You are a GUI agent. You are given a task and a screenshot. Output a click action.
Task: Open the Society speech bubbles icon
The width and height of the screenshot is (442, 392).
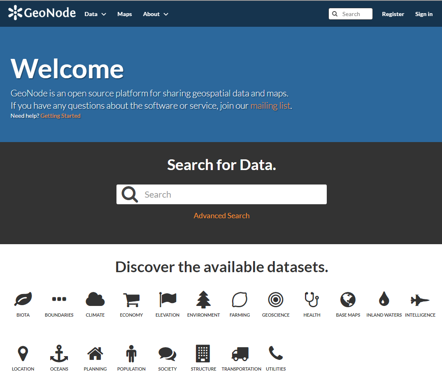coord(167,354)
